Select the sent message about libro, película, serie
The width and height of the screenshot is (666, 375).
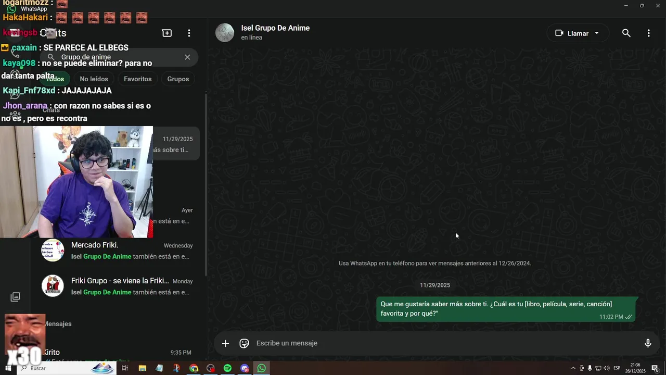pos(506,309)
